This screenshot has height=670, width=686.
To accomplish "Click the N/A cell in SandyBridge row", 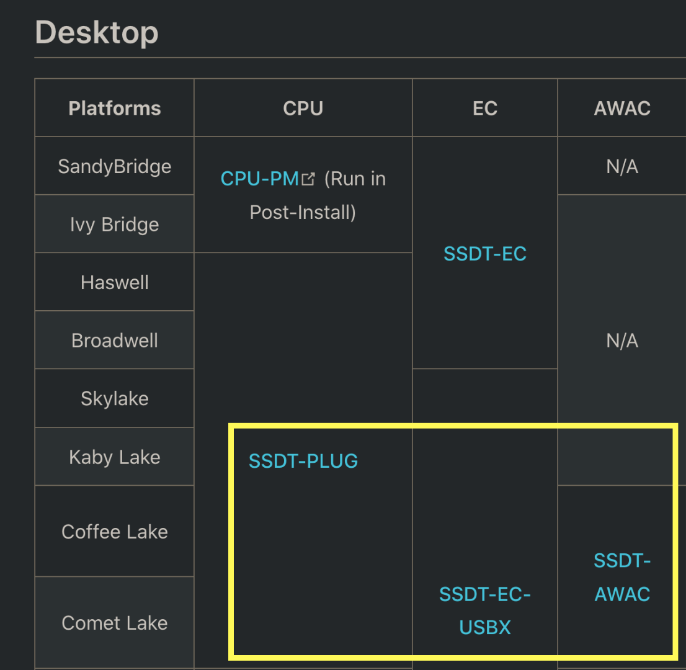I will tap(622, 166).
